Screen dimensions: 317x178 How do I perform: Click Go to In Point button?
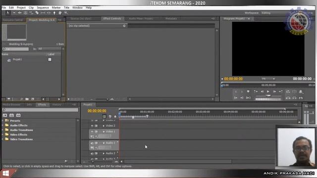pyautogui.click(x=236, y=98)
